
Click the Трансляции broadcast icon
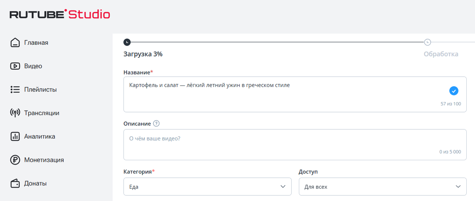15,113
